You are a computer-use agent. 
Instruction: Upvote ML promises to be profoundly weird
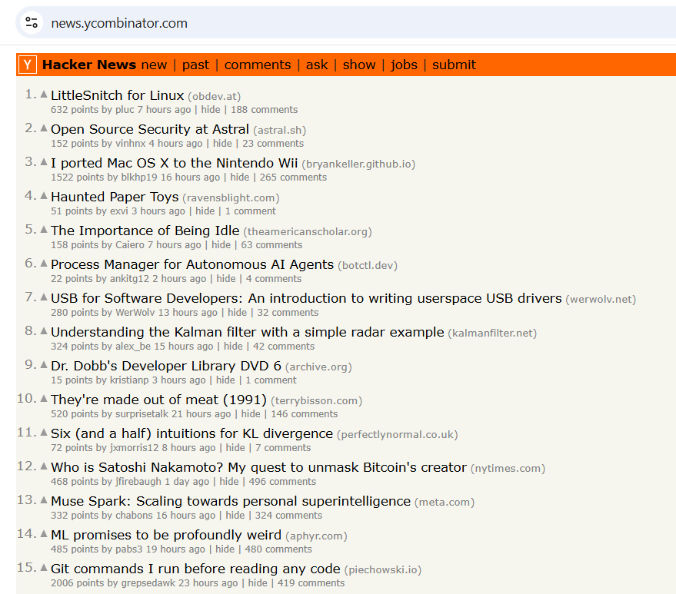click(x=44, y=534)
